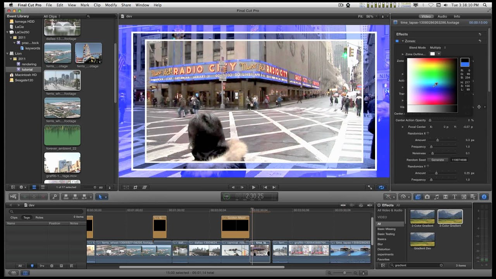Reset all Effects with the arrow
This screenshot has width=496, height=279.
(x=480, y=34)
